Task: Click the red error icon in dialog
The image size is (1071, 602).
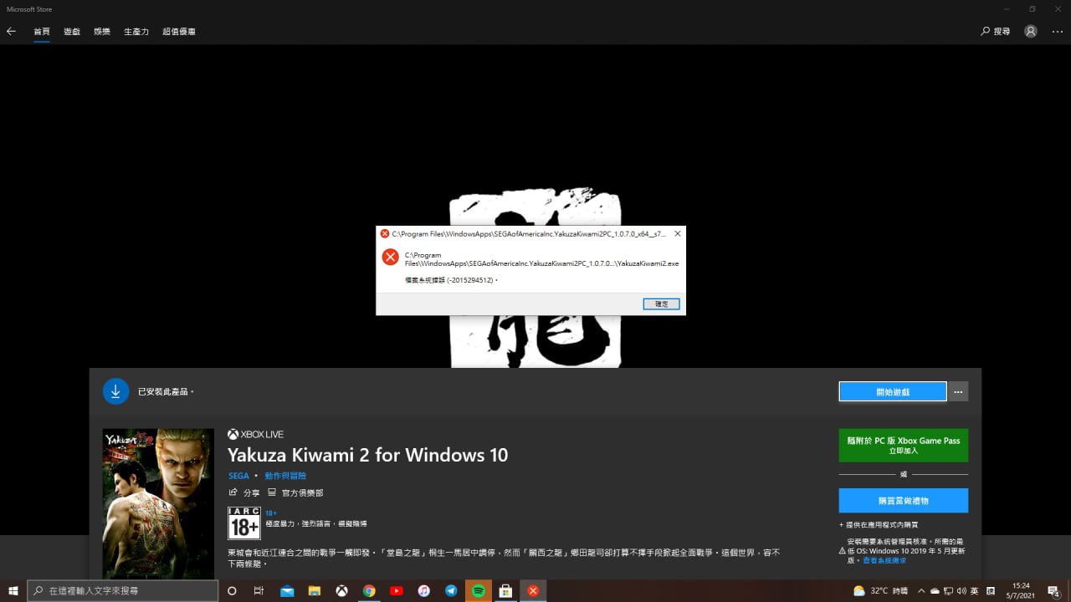Action: click(390, 257)
